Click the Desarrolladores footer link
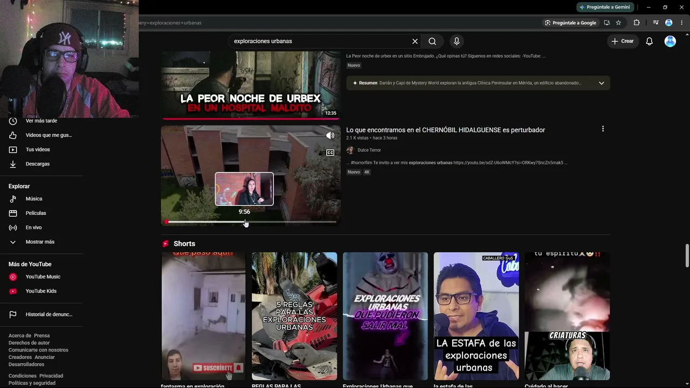Screen dimensions: 690x388 tap(26, 364)
